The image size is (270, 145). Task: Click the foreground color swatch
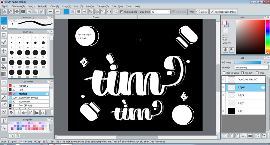[224, 23]
